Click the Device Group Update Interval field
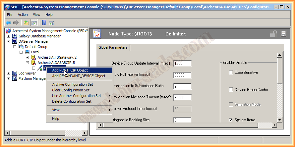 click(x=182, y=64)
